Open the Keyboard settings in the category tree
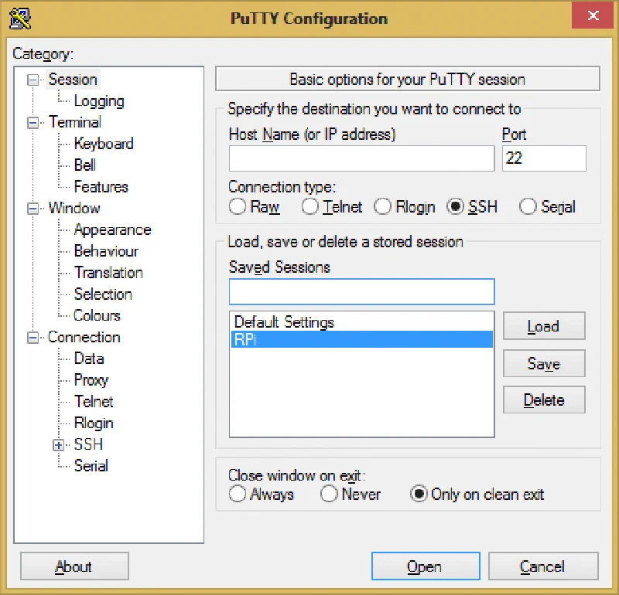The height and width of the screenshot is (595, 619). coord(104,144)
